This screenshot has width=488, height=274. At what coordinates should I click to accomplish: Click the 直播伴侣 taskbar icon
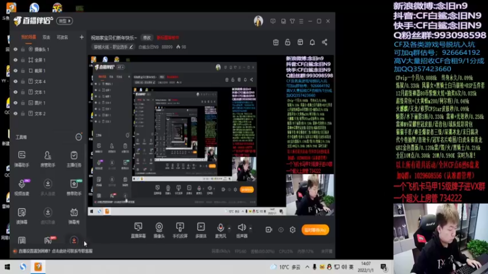38,267
